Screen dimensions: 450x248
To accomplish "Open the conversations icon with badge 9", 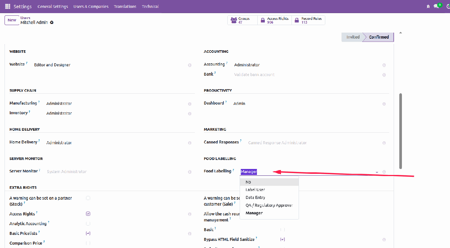I will point(437,6).
